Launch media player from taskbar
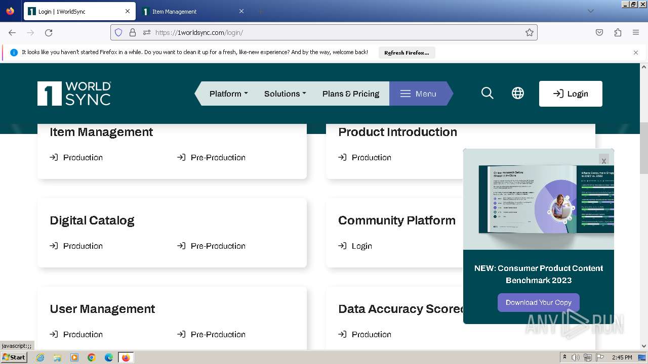 point(74,357)
